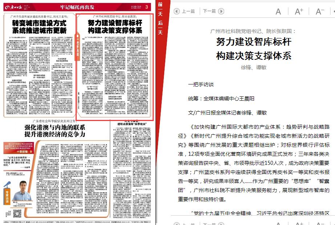The height and width of the screenshot is (225, 335).
Task: Click the page number 3 badge
Action: (x=146, y=7)
